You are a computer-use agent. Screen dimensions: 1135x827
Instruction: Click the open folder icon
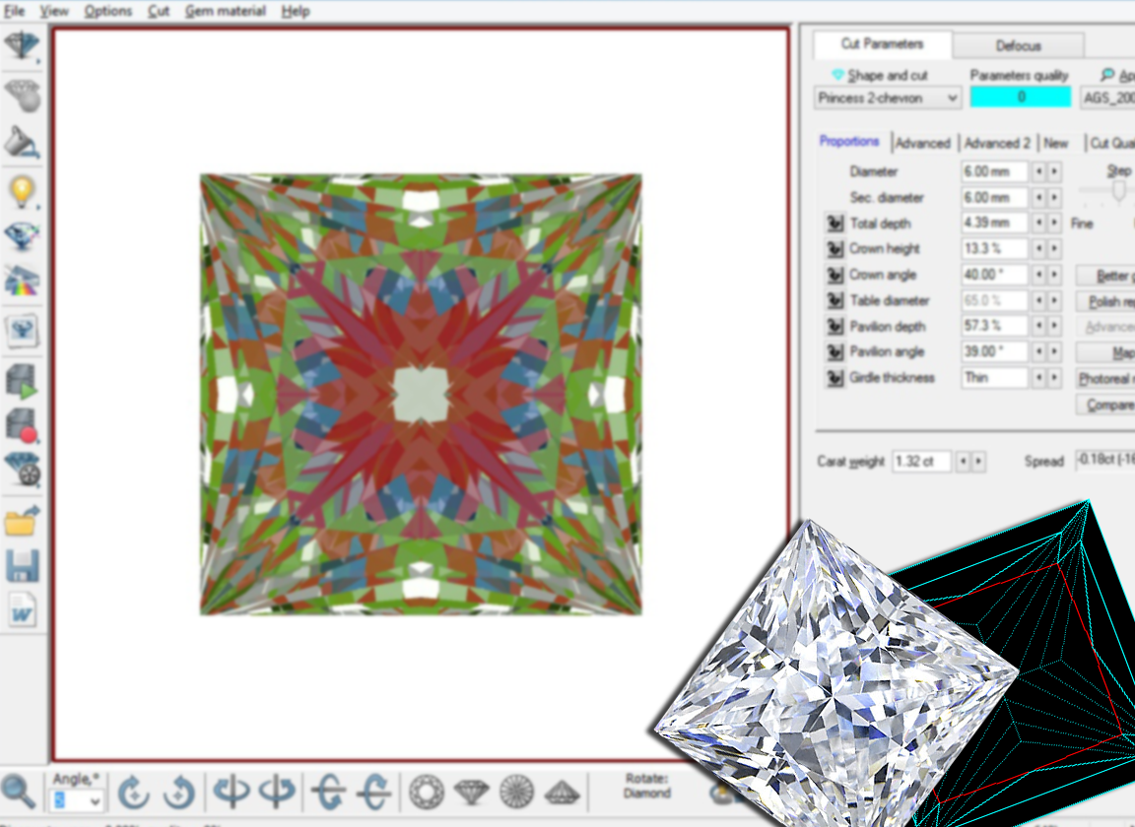click(x=21, y=521)
